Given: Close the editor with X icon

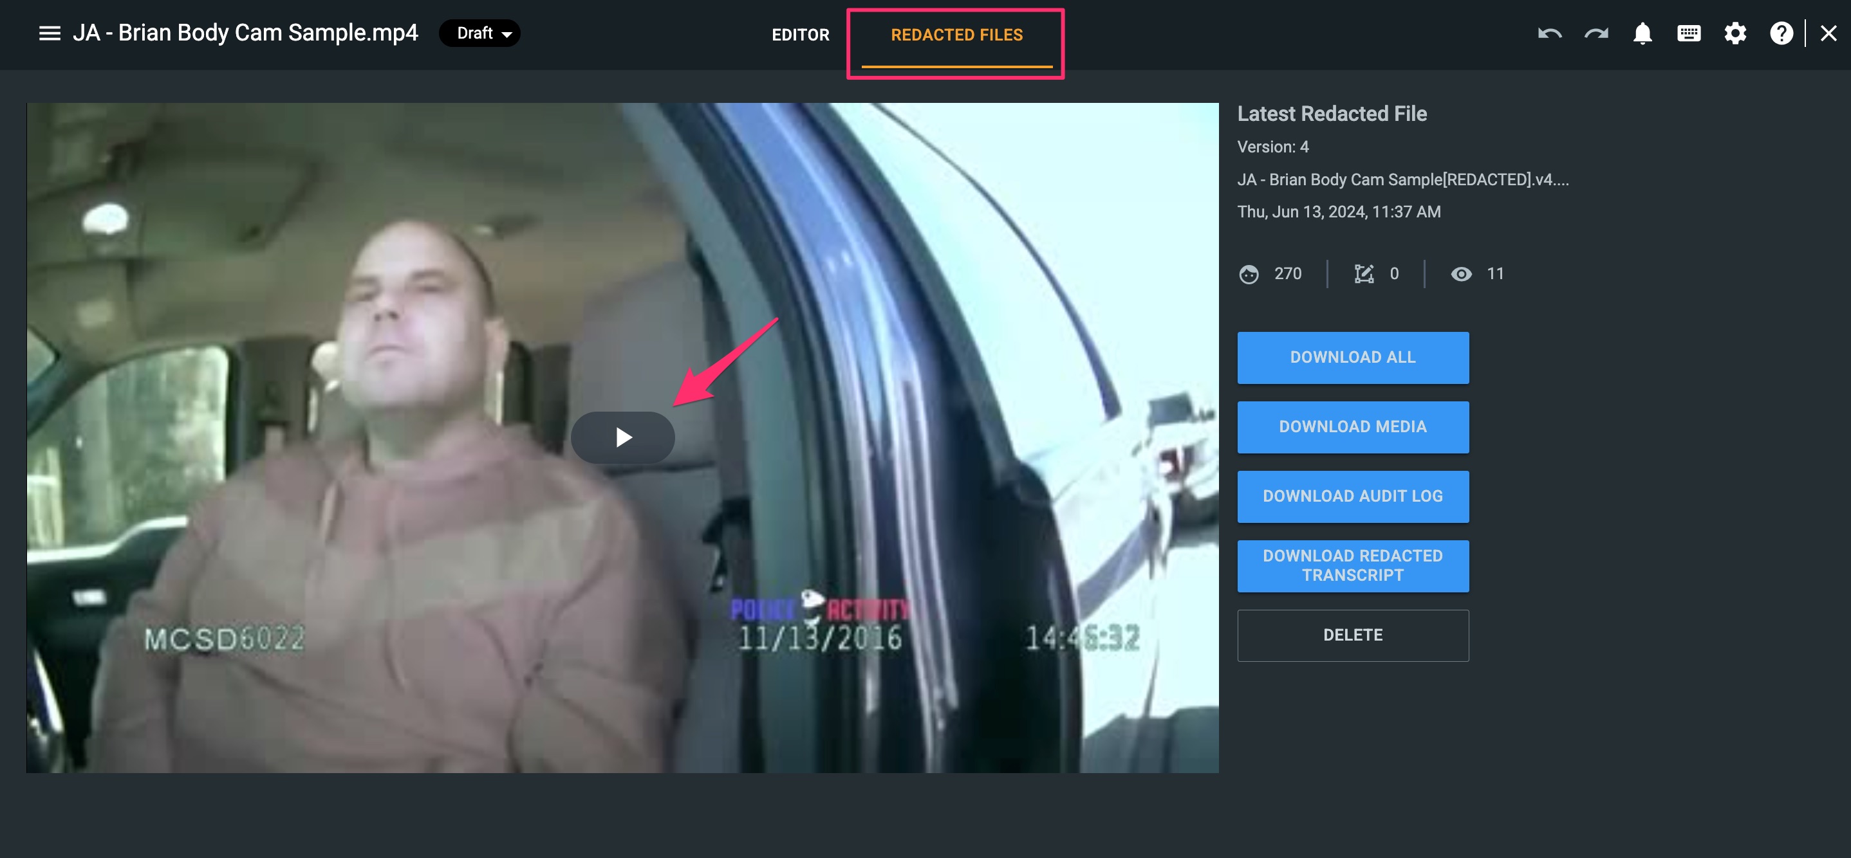Looking at the screenshot, I should click(x=1828, y=33).
